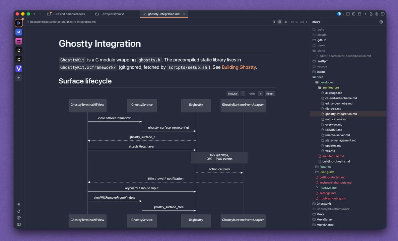The height and width of the screenshot is (241, 398).
Task: Follow the Building Ghostty link
Action: (x=239, y=67)
